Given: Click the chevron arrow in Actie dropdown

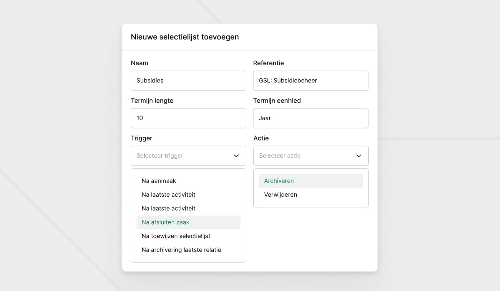Looking at the screenshot, I should click(359, 156).
